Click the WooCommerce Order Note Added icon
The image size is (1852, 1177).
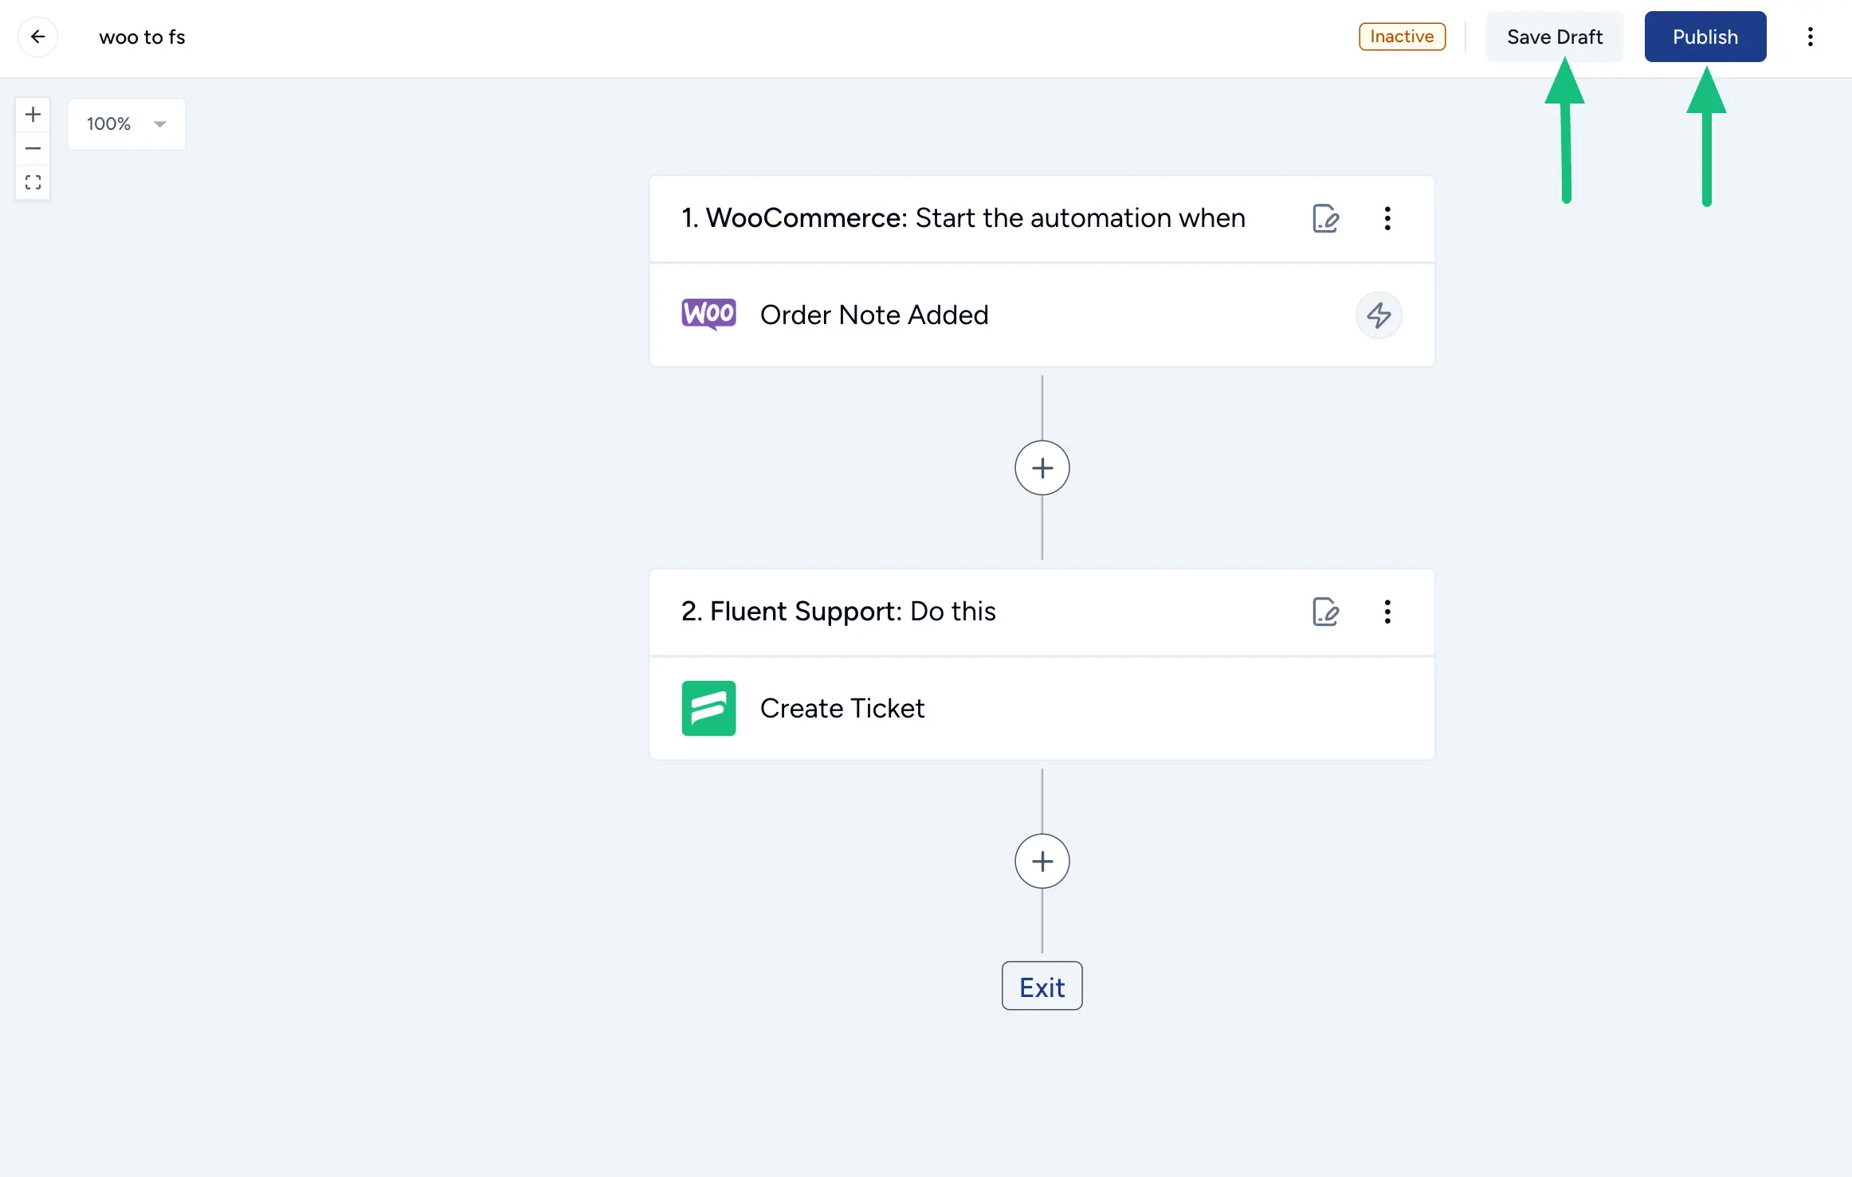(x=708, y=313)
